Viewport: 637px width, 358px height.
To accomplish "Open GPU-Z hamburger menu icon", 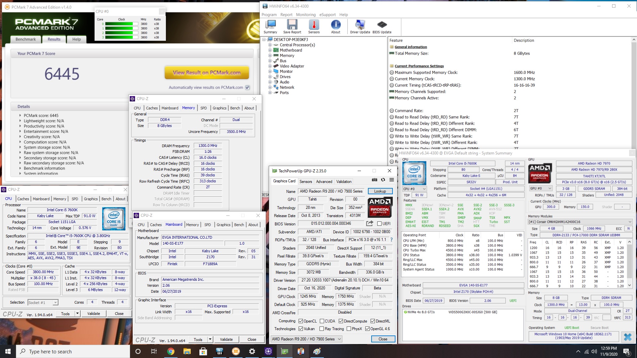I will pyautogui.click(x=391, y=180).
